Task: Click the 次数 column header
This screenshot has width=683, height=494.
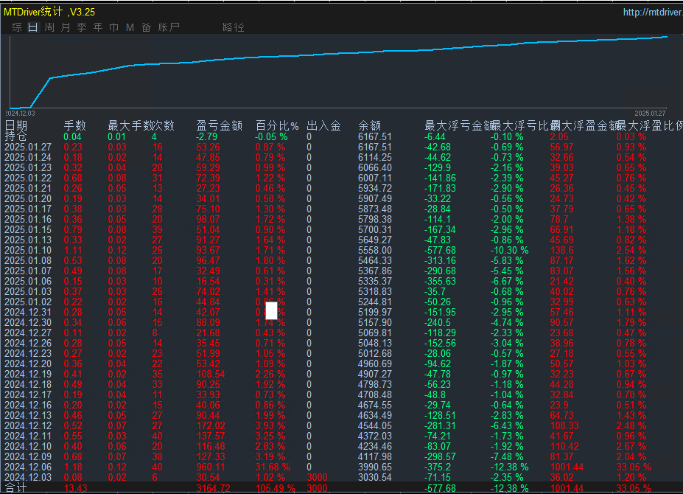Action: (x=164, y=126)
